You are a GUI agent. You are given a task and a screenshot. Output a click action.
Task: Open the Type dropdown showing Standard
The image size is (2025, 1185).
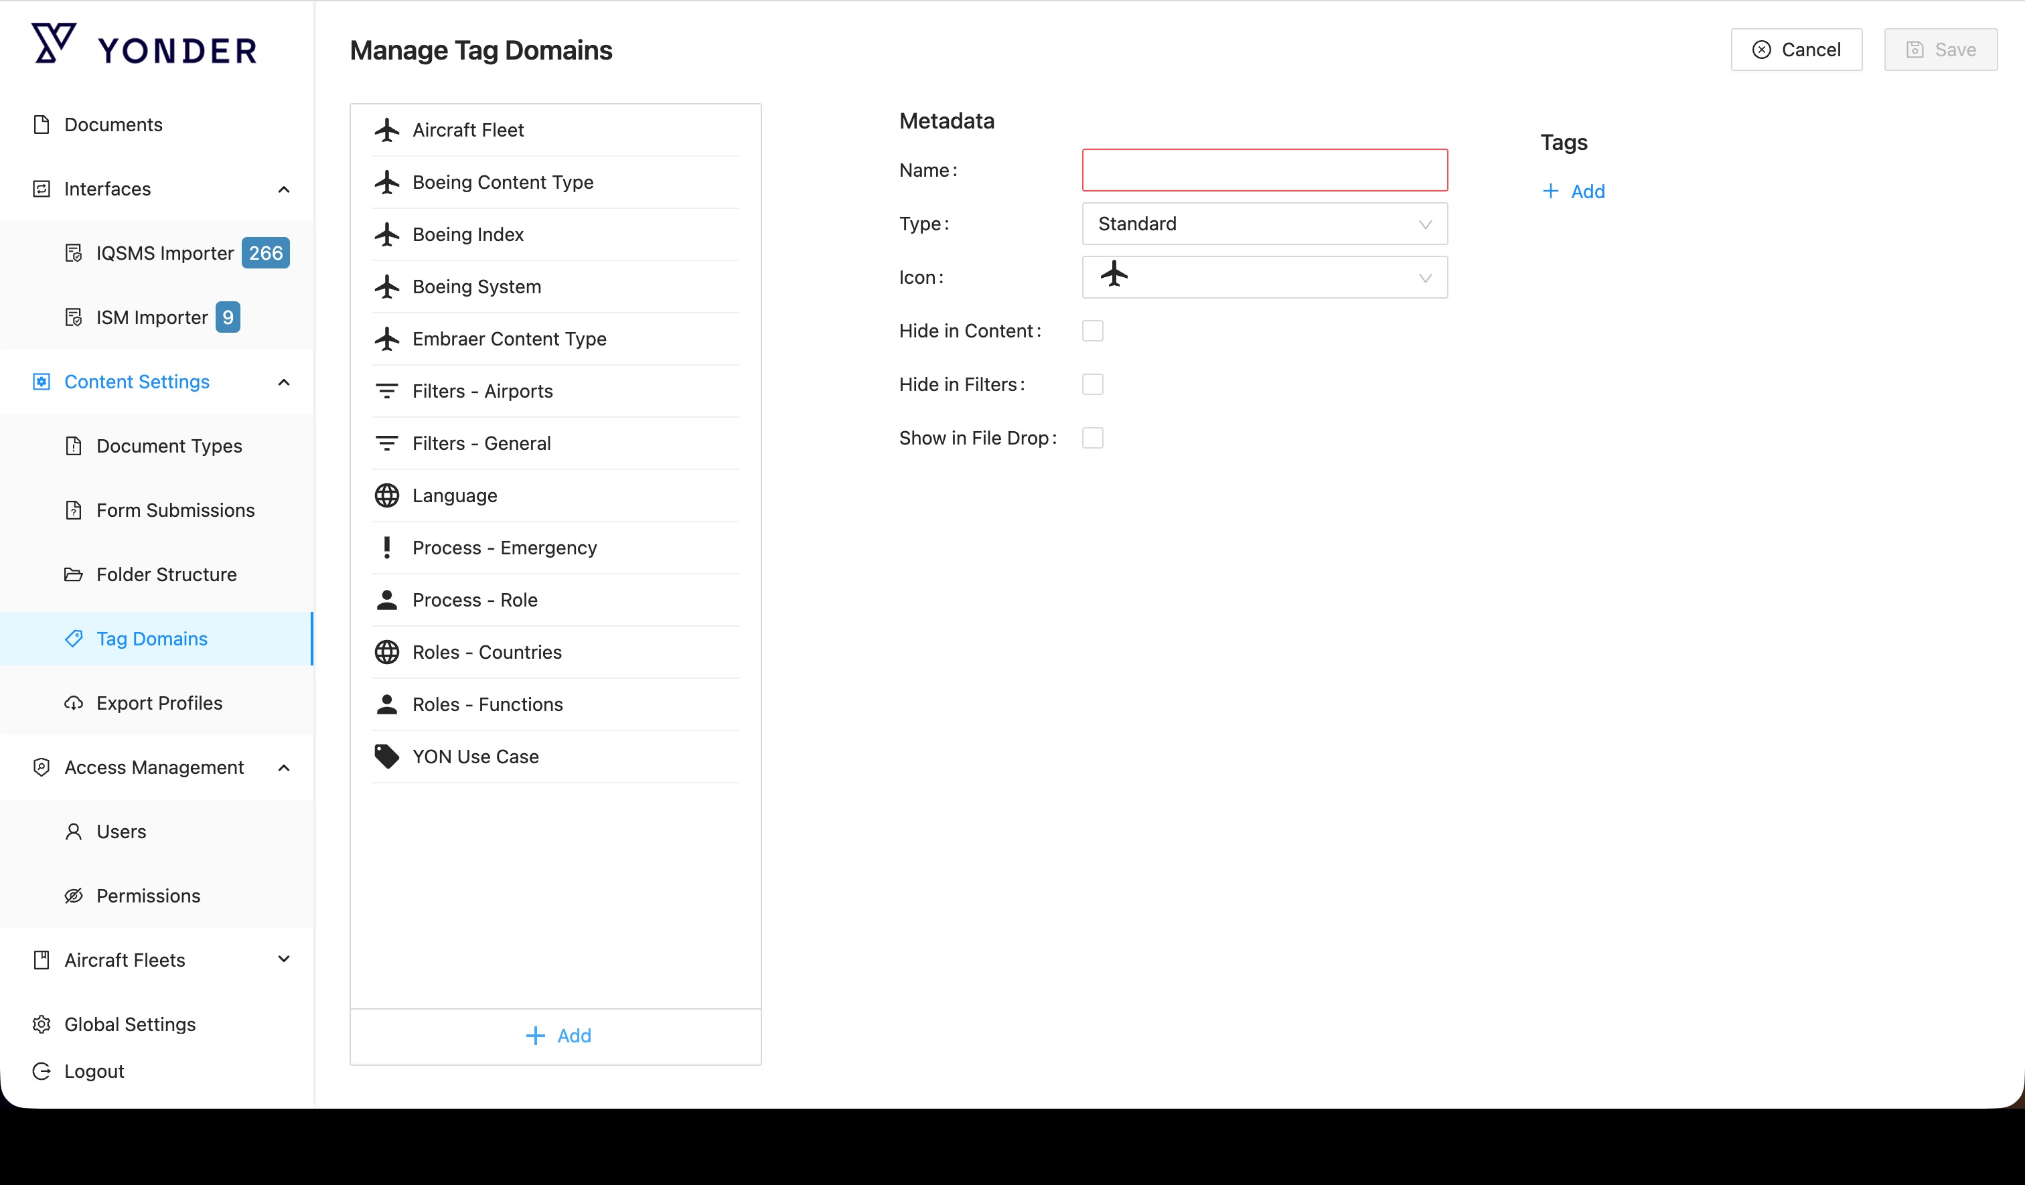tap(1264, 224)
